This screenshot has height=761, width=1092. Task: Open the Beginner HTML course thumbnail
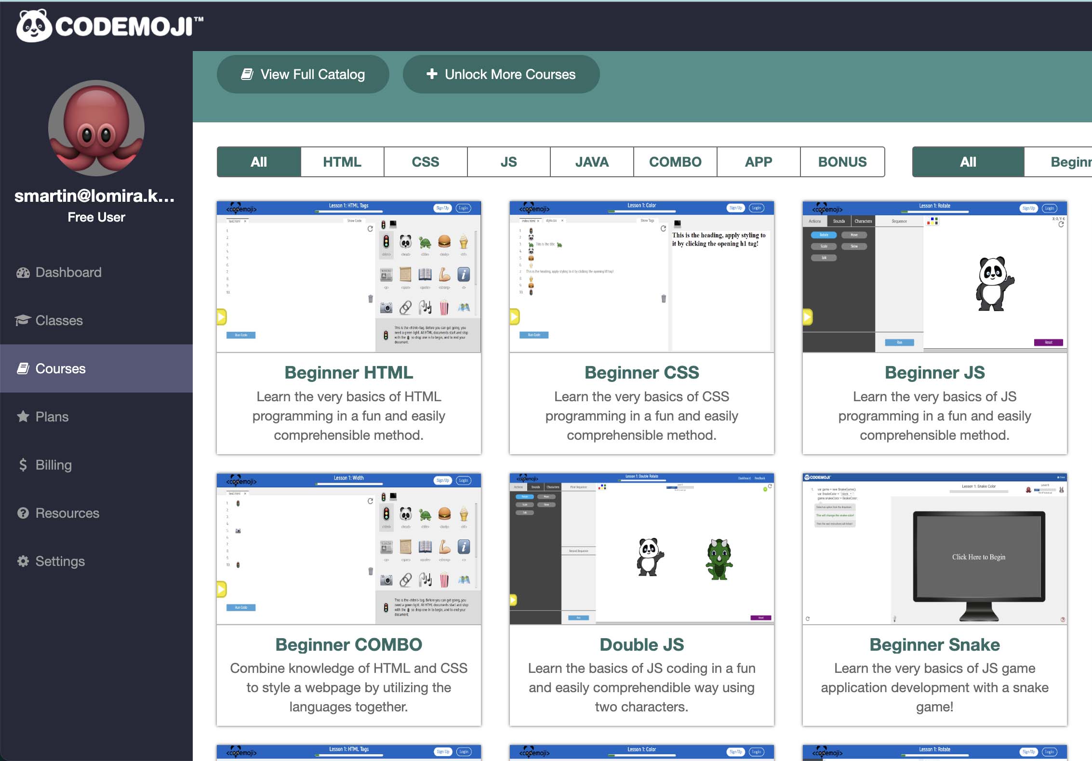(x=349, y=276)
